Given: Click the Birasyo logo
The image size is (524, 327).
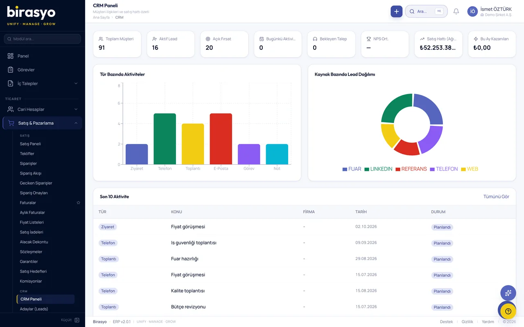Looking at the screenshot, I should pos(31,16).
